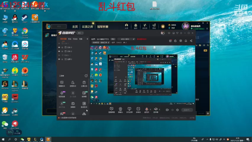252x142 pixels.
Task: Open Windows Start menu
Action: tap(3, 139)
